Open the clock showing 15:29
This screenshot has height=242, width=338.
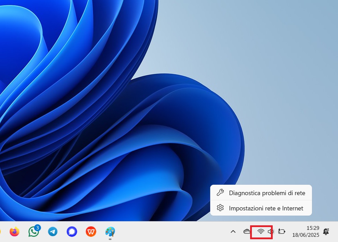(x=313, y=228)
